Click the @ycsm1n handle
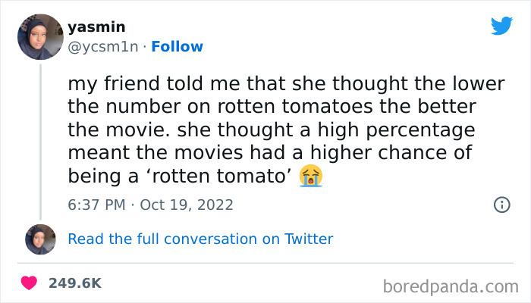Screen dimensions: 531x303 tap(102, 46)
